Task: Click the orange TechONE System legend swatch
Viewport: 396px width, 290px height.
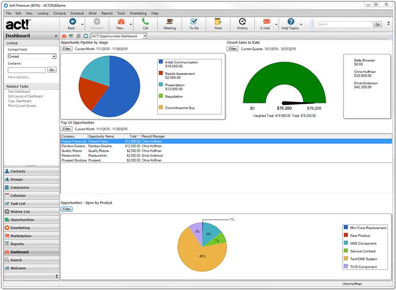Action: pos(346,258)
